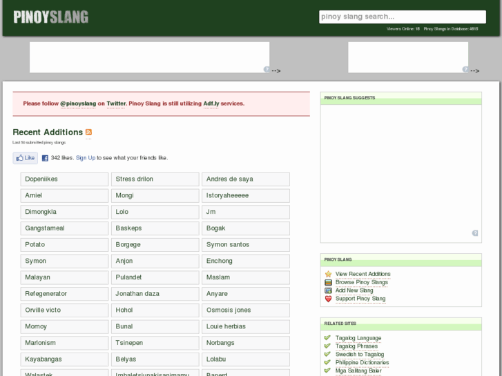Click the help icon in Pinoy Slang Suggests box
The image size is (502, 376).
(475, 233)
